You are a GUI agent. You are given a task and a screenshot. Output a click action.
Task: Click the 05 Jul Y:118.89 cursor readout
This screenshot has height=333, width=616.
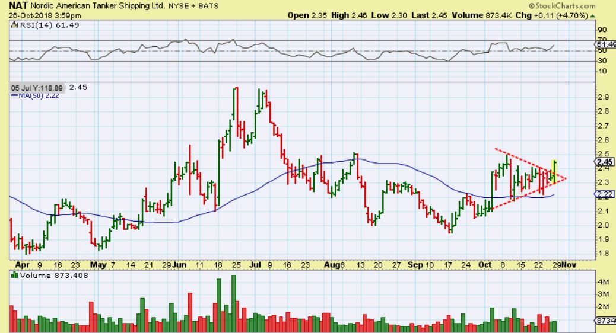tap(37, 88)
